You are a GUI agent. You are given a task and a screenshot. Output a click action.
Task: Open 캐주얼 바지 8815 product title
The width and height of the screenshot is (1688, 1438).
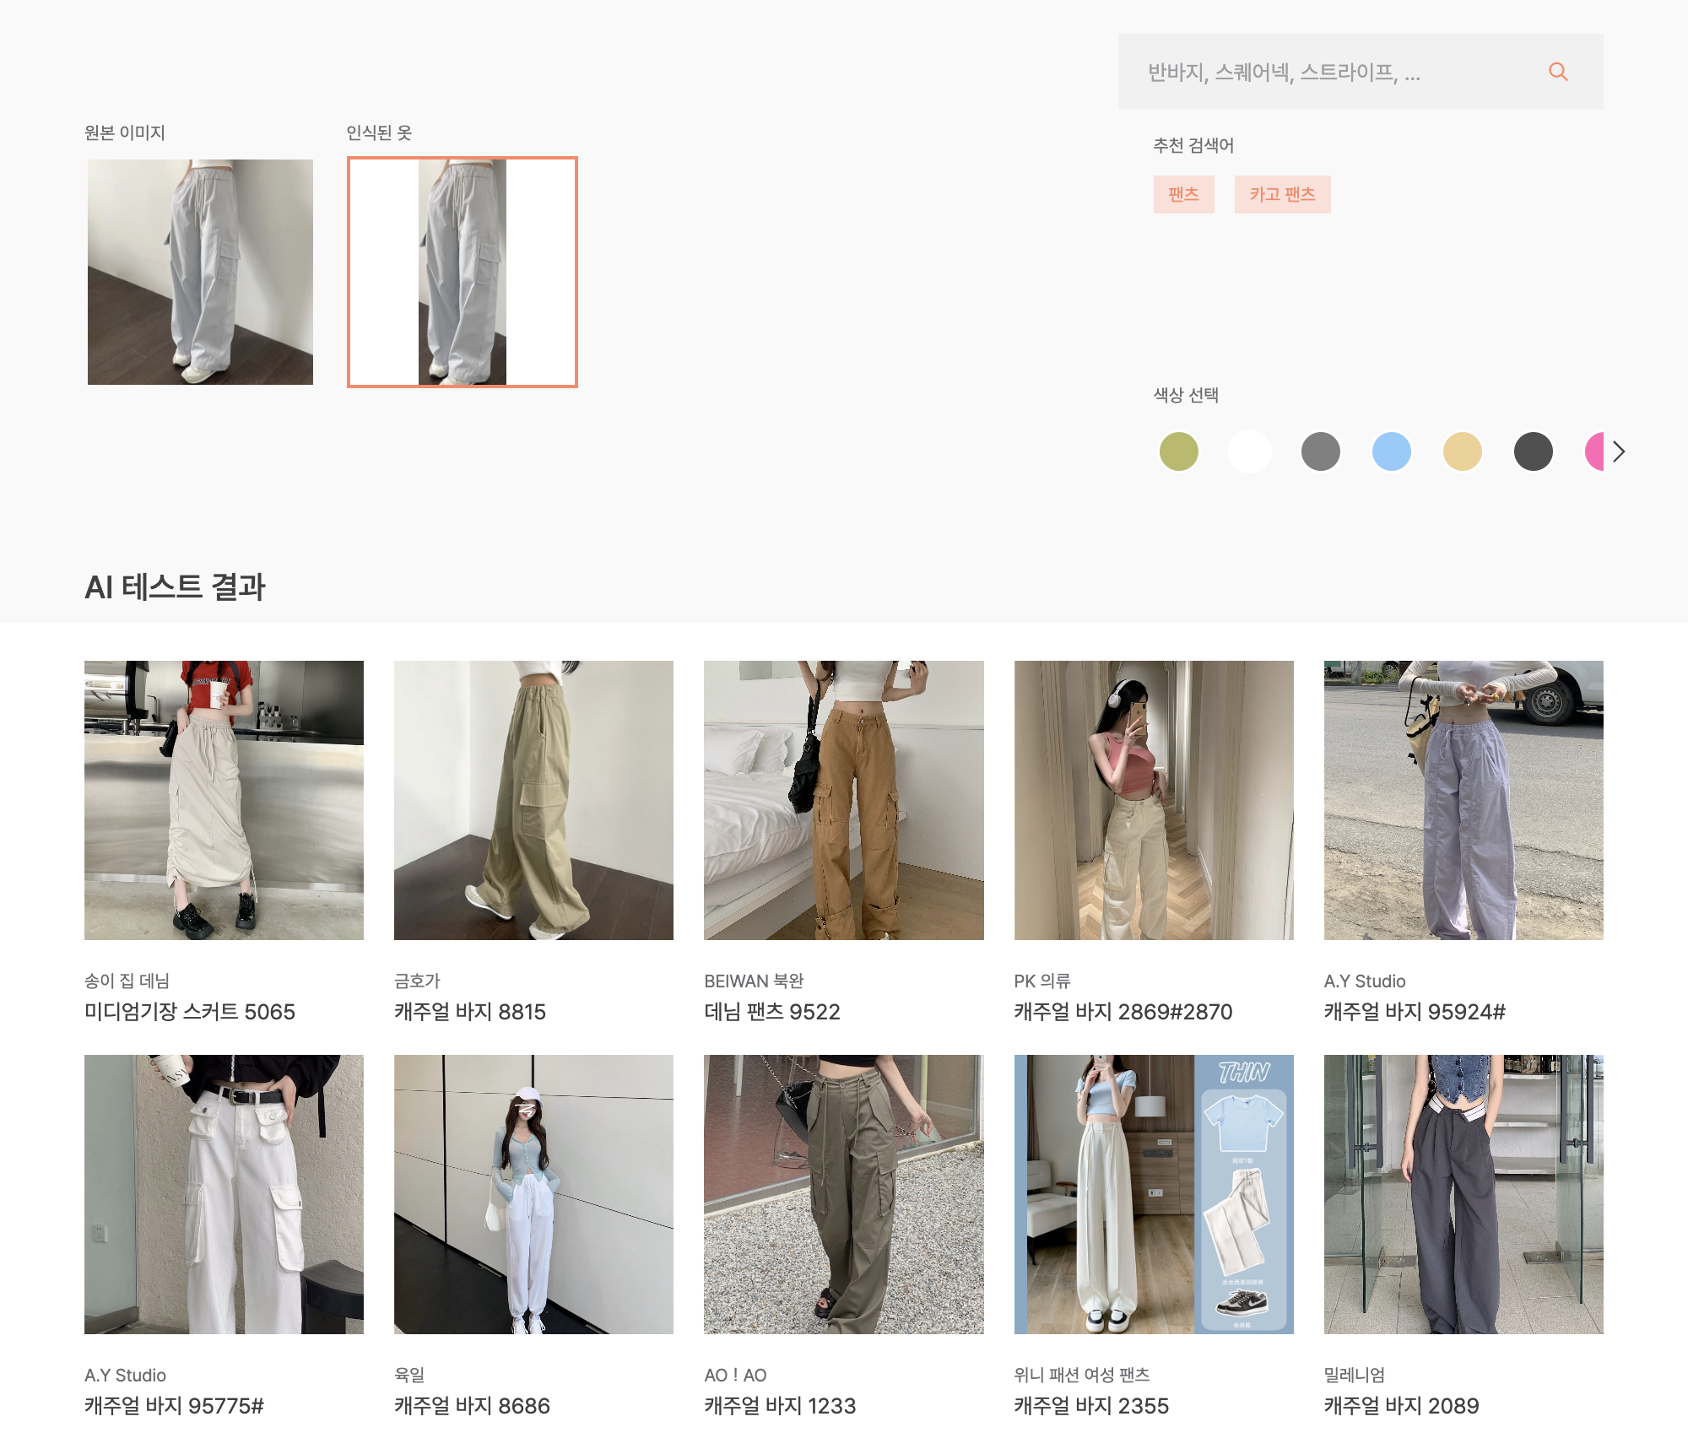(x=469, y=1011)
